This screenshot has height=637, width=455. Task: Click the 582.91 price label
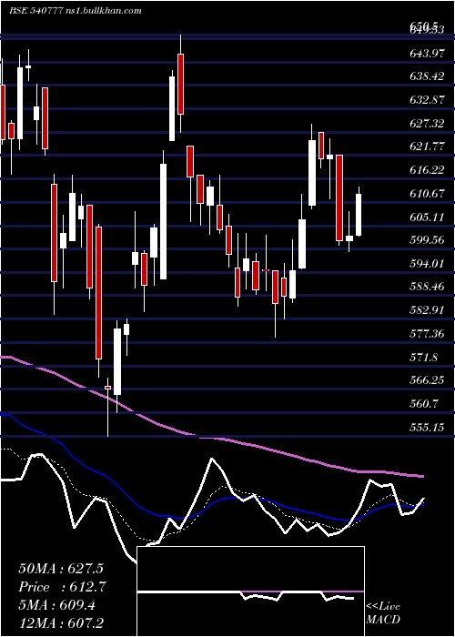tap(428, 310)
